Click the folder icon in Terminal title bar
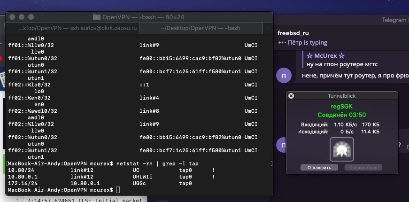Viewport: 409px width, 202px height. click(97, 17)
